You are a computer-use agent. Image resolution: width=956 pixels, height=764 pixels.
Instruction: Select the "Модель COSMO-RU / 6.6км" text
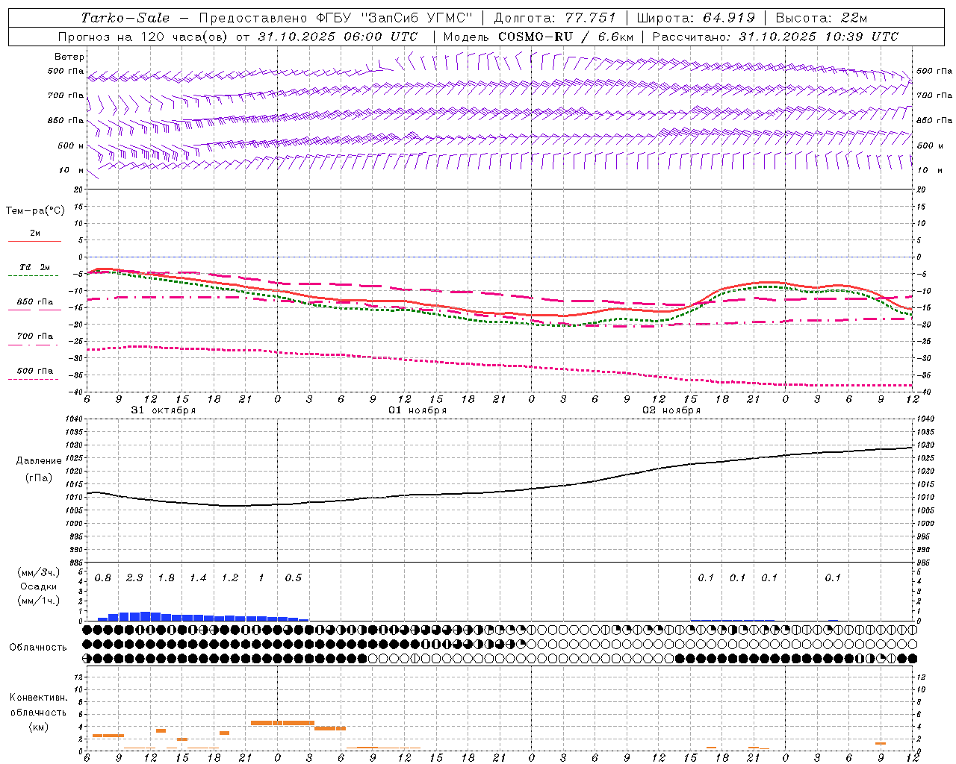pos(538,37)
